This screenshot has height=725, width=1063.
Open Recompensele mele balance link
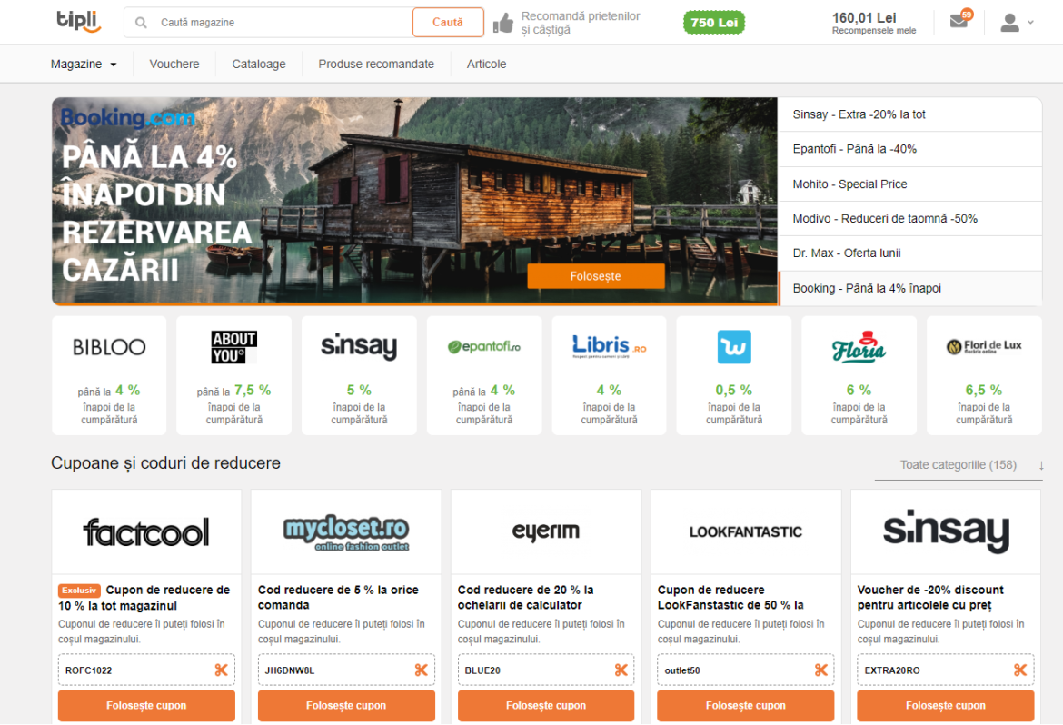pyautogui.click(x=874, y=23)
